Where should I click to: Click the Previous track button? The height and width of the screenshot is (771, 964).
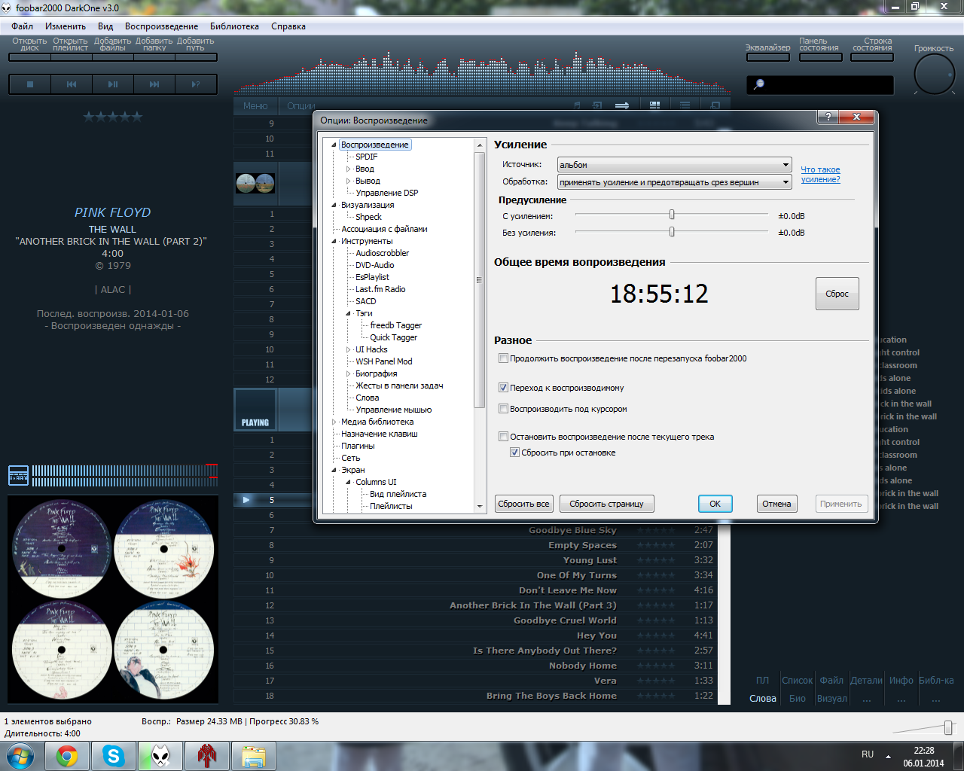tap(72, 84)
